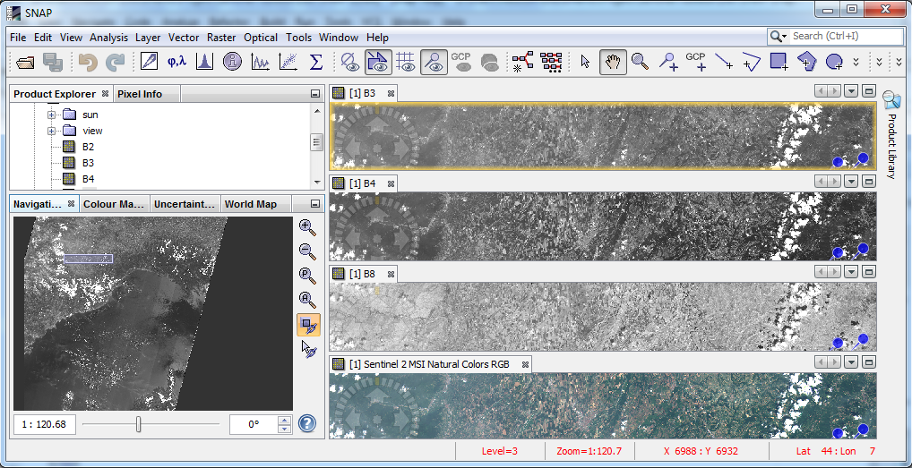Switch to the World Map tab
The height and width of the screenshot is (468, 912).
tap(250, 204)
